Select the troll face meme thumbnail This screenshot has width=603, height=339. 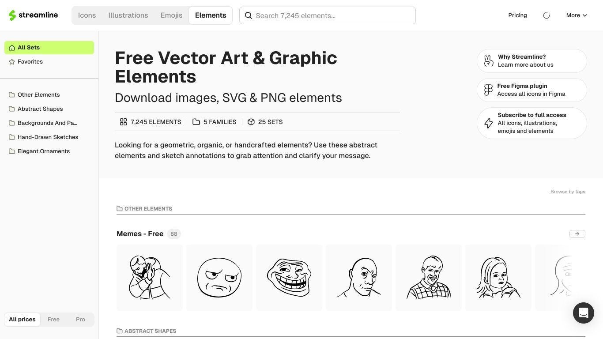289,278
